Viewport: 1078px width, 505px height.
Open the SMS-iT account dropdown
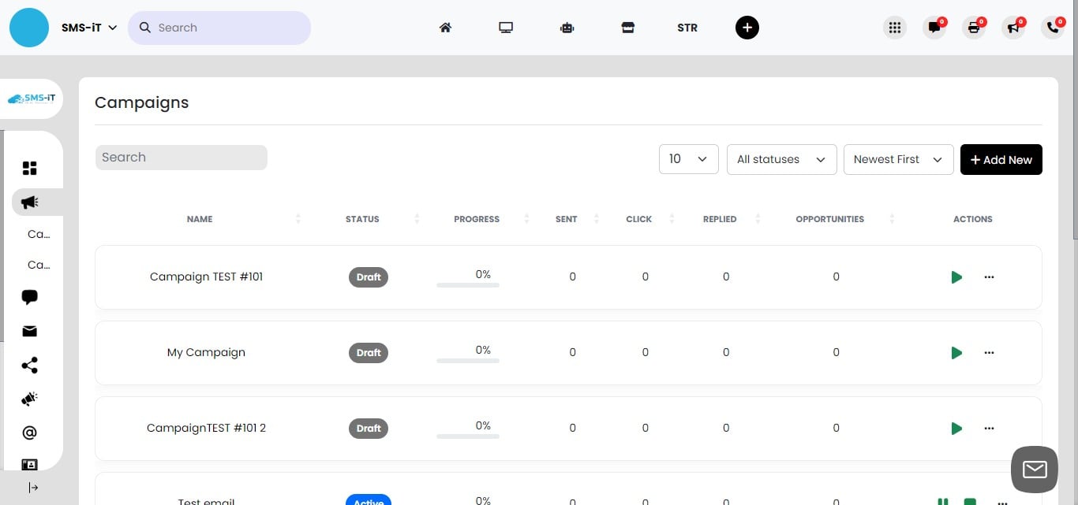click(89, 28)
